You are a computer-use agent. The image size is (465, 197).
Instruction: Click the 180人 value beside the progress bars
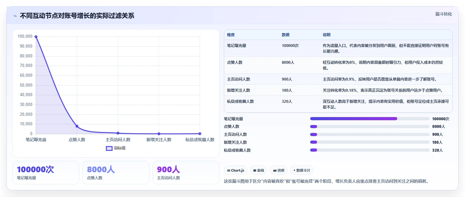[x=437, y=142]
